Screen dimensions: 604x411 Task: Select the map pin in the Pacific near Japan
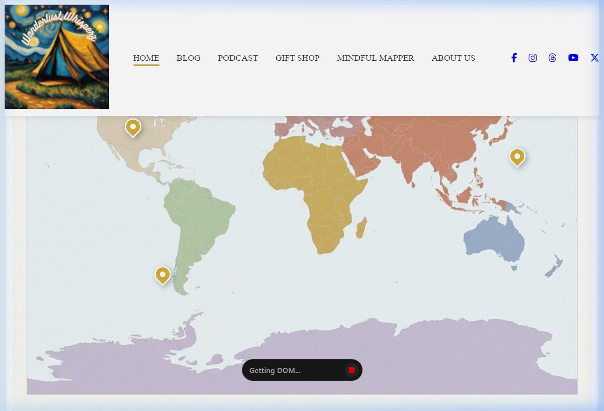(x=517, y=157)
